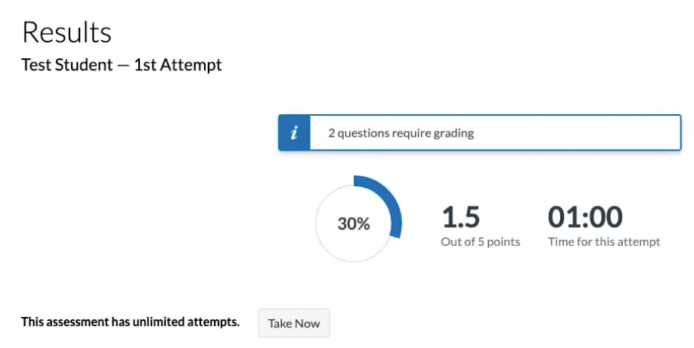Image resolution: width=694 pixels, height=348 pixels.
Task: Click the 1.5 score value
Action: click(460, 217)
